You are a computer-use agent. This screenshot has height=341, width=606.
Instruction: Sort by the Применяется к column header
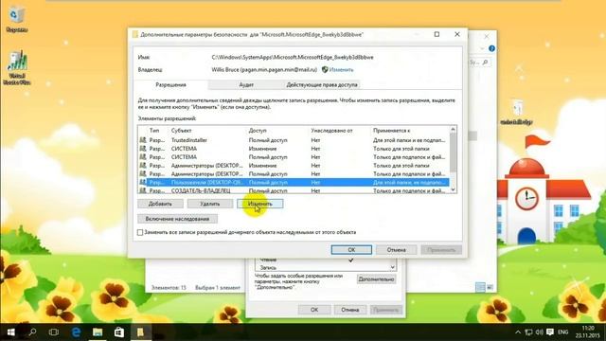[x=391, y=131]
